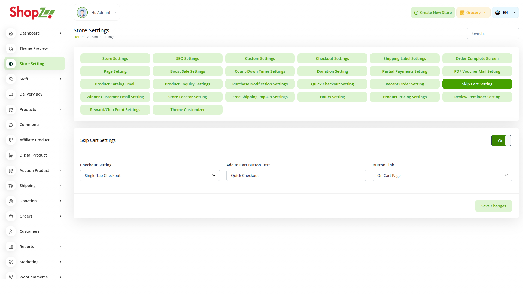Click the Customers person icon
The width and height of the screenshot is (523, 294).
point(11,231)
